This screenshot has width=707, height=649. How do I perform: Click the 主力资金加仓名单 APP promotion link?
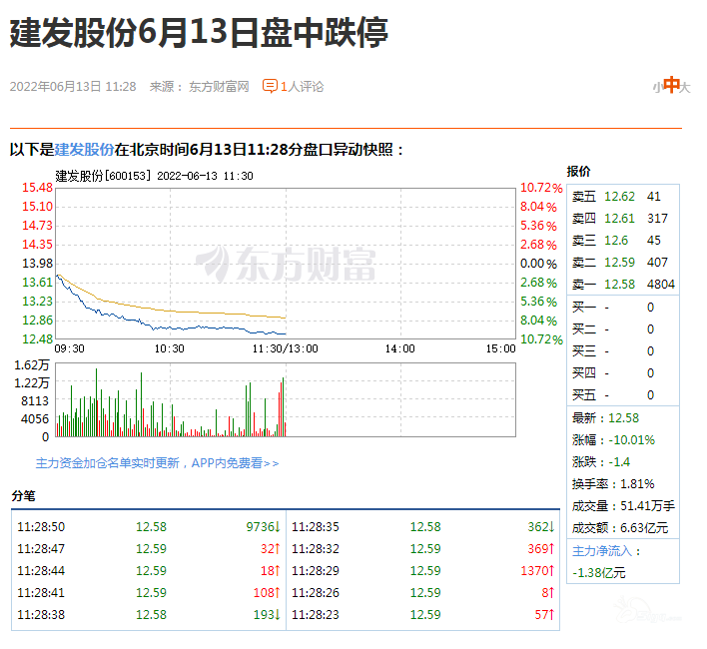pyautogui.click(x=158, y=463)
